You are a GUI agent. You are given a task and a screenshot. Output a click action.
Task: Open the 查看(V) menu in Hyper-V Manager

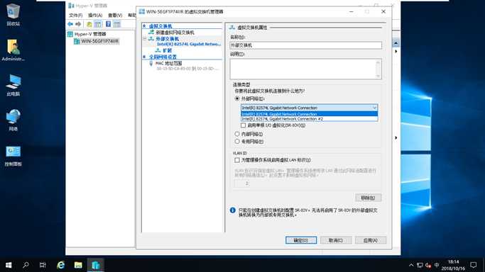(x=115, y=15)
